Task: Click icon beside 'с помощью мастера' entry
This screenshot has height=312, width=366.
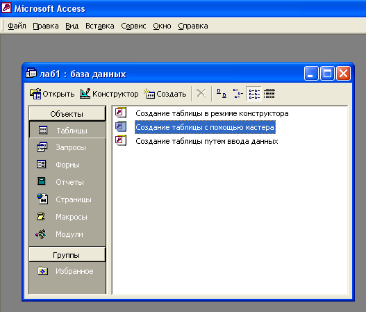Action: (x=121, y=126)
